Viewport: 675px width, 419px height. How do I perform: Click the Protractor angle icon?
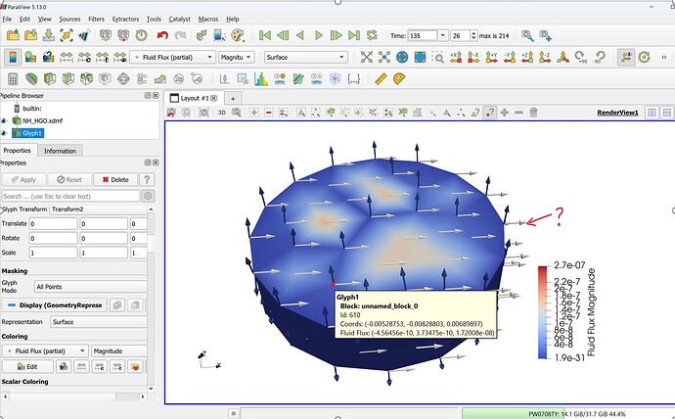coord(399,78)
